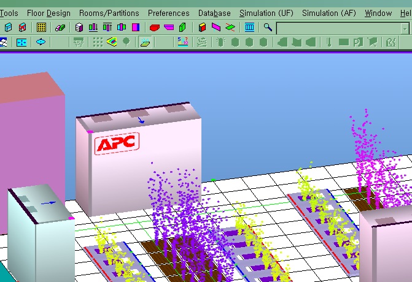Click the blue vertical bars grille icon

click(x=249, y=28)
